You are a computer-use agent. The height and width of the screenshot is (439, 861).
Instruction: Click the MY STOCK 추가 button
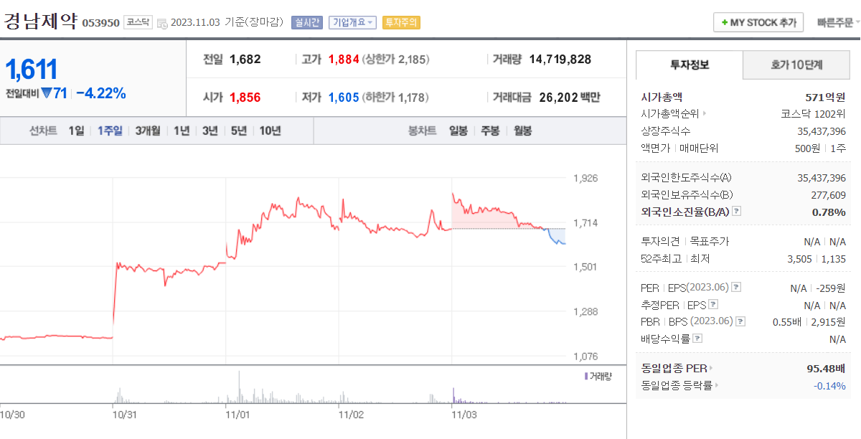point(758,22)
